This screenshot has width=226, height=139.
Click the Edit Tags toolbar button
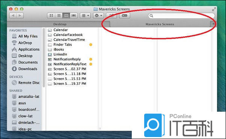(x=125, y=15)
